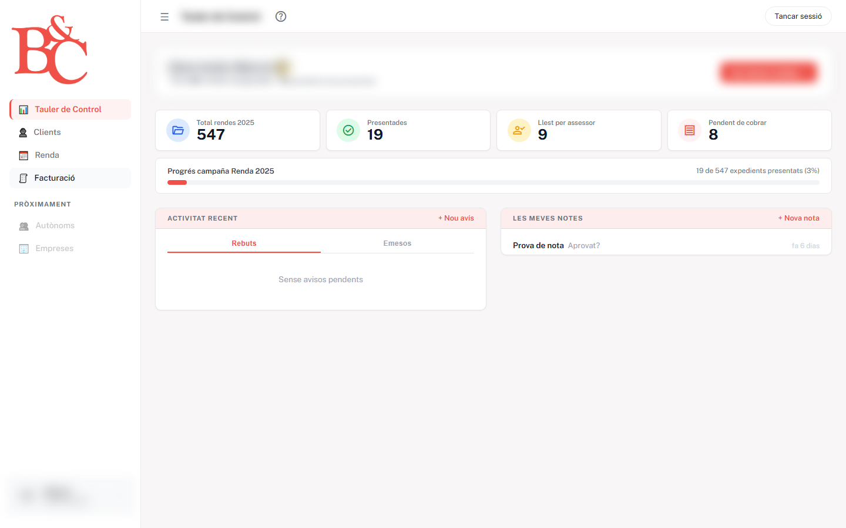Image resolution: width=846 pixels, height=528 pixels.
Task: Open the Clients section icon in sidebar
Action: point(23,132)
